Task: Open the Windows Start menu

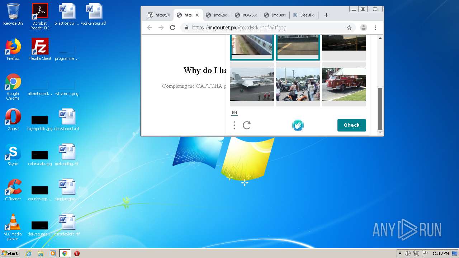Action: (x=10, y=253)
